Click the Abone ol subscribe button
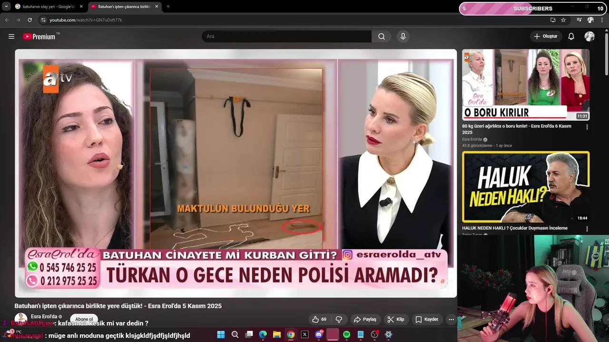 coord(84,319)
